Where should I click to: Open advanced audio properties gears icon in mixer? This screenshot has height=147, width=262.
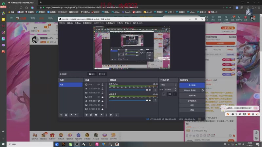coord(111,115)
